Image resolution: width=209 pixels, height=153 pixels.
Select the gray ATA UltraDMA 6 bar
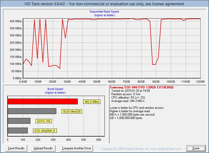[18, 131]
